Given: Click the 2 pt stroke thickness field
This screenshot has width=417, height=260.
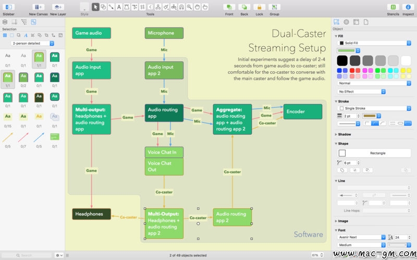Looking at the screenshot, I should 349,116.
